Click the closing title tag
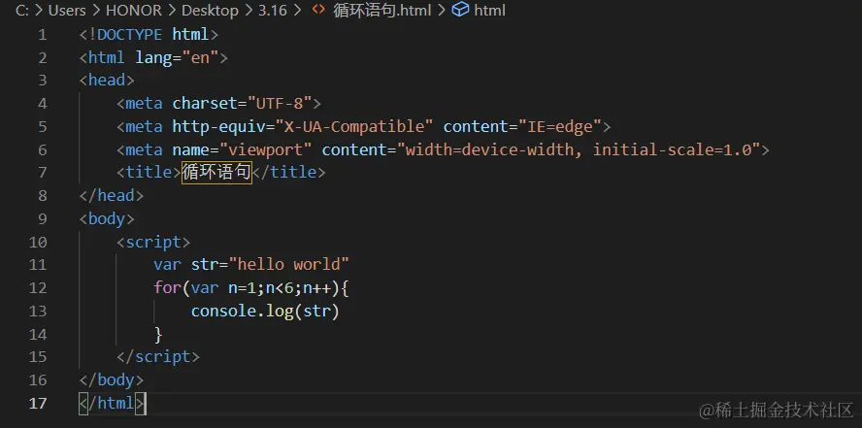The image size is (862, 428). [x=289, y=173]
